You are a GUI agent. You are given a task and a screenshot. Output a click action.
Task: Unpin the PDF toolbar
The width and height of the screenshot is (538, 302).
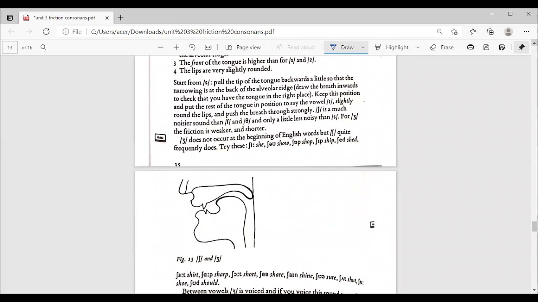click(522, 47)
